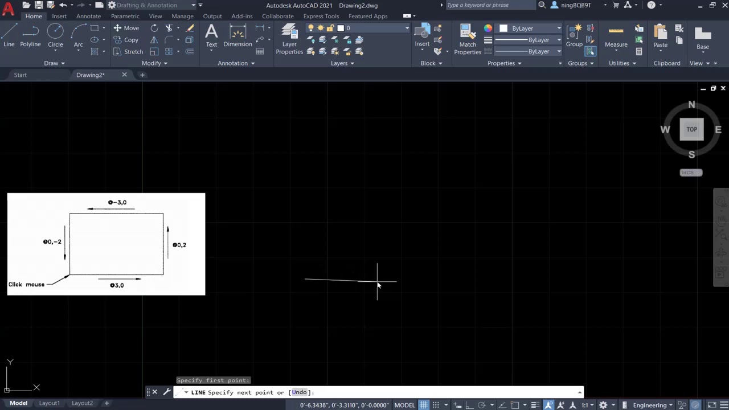Viewport: 729px width, 410px height.
Task: Select the Line tool
Action: [9, 35]
